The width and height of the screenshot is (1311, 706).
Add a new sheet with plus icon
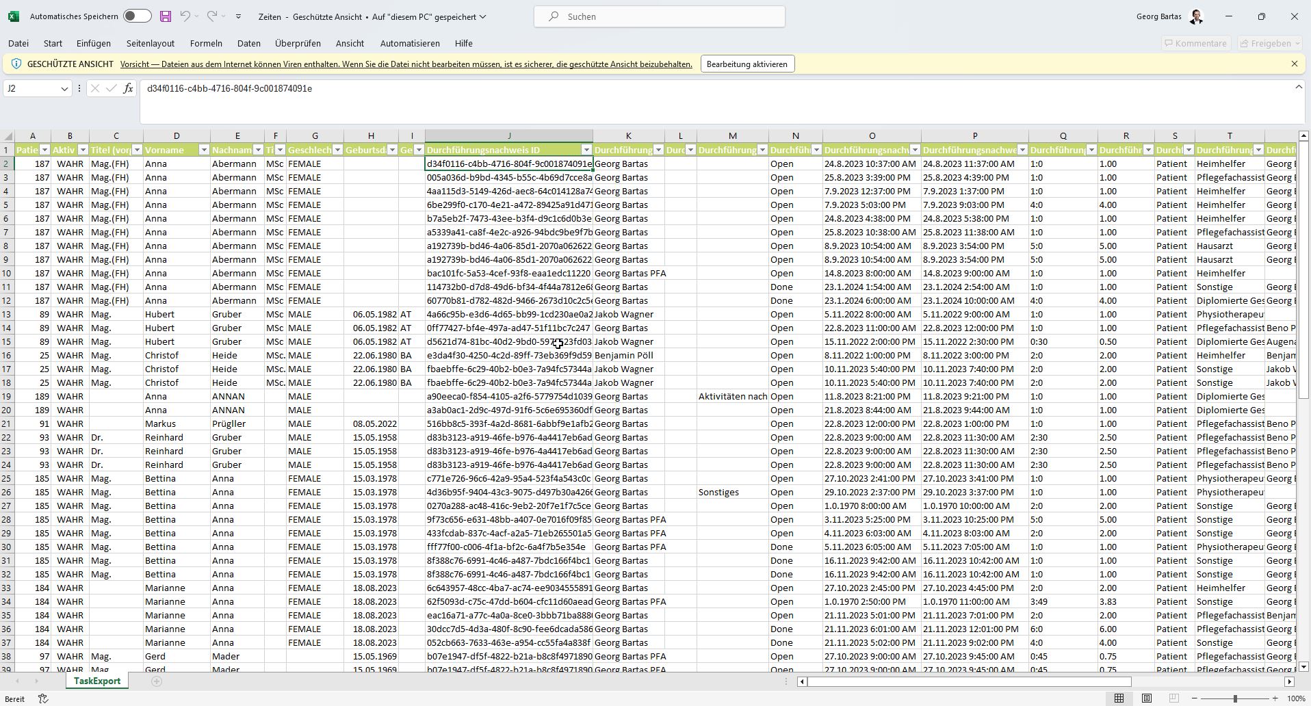(x=157, y=681)
